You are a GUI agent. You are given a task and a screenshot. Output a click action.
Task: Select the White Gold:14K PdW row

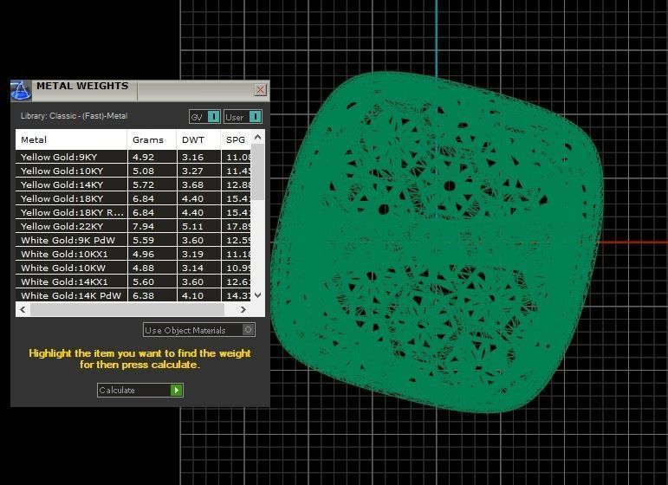point(133,295)
